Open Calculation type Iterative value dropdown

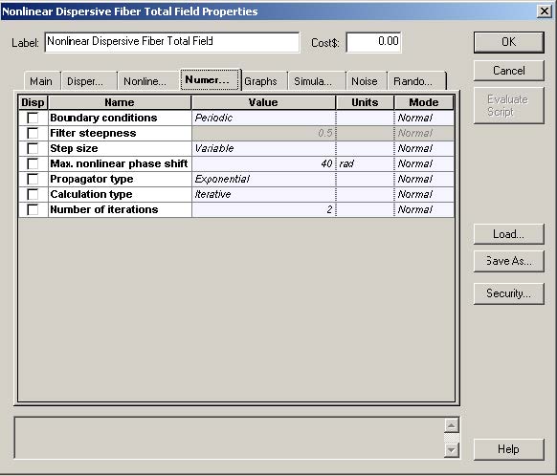tap(263, 194)
